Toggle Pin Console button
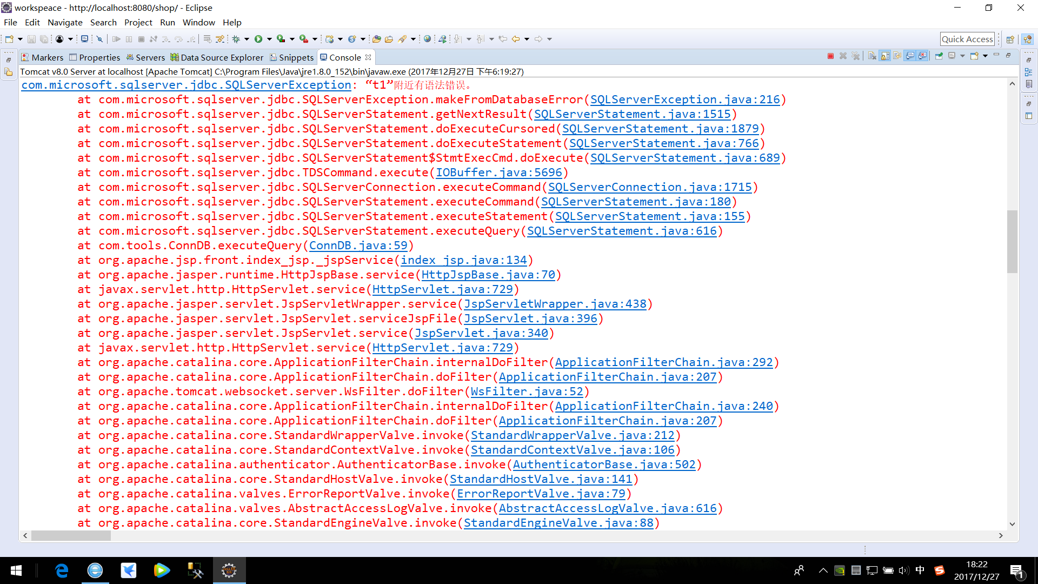This screenshot has width=1038, height=584. (939, 56)
